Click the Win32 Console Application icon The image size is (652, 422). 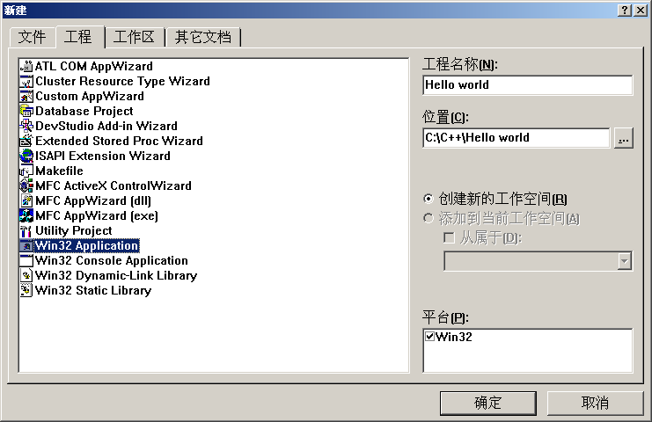(x=26, y=261)
